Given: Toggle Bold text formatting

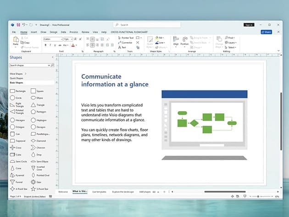Looking at the screenshot, I should coord(45,45).
